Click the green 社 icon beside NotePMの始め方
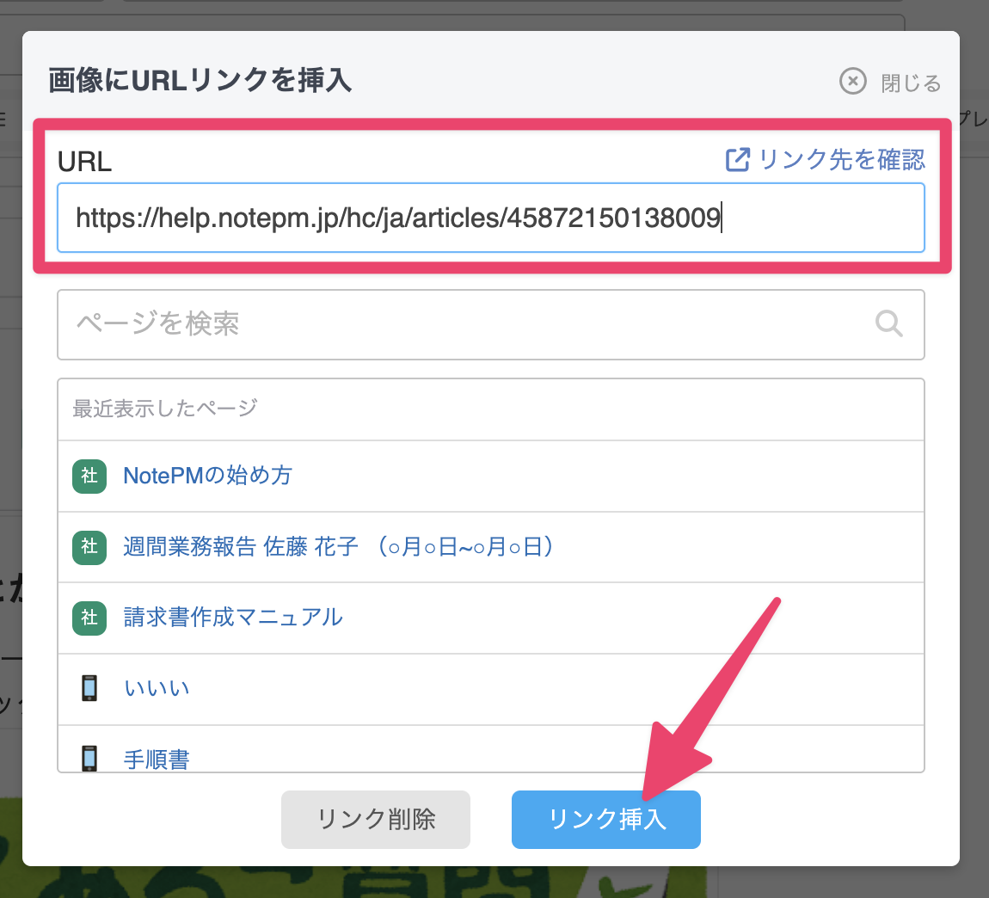This screenshot has width=989, height=898. [89, 476]
